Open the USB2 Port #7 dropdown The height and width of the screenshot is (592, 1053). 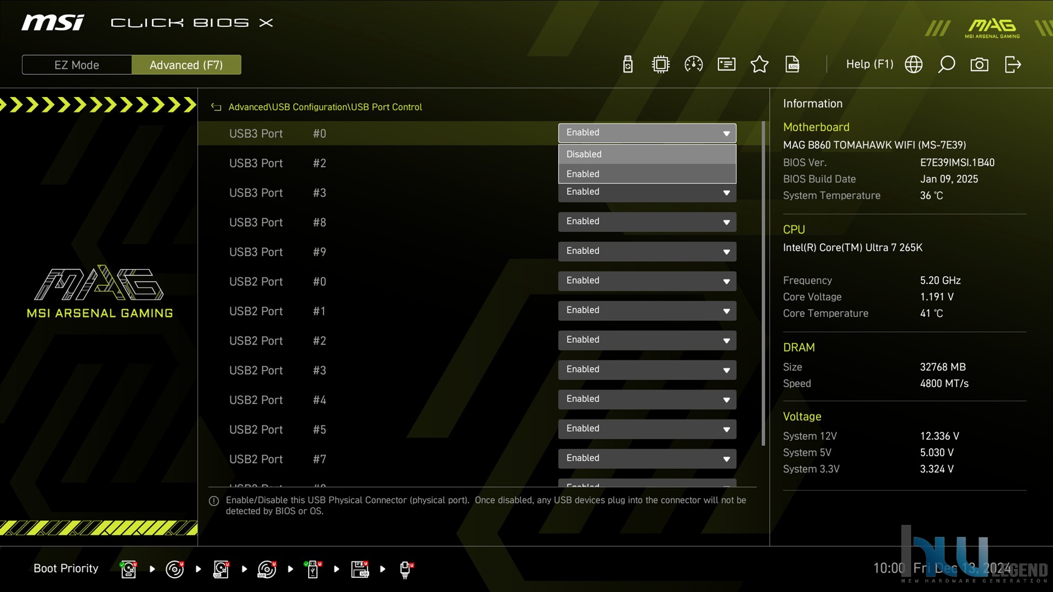(x=647, y=459)
